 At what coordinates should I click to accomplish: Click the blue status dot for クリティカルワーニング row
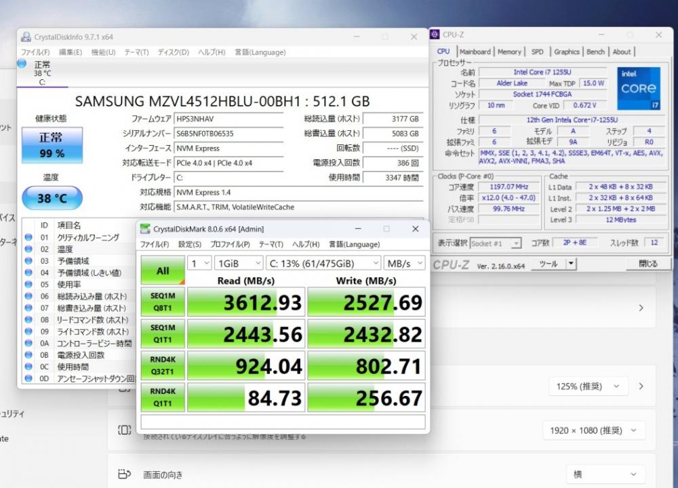pos(28,237)
